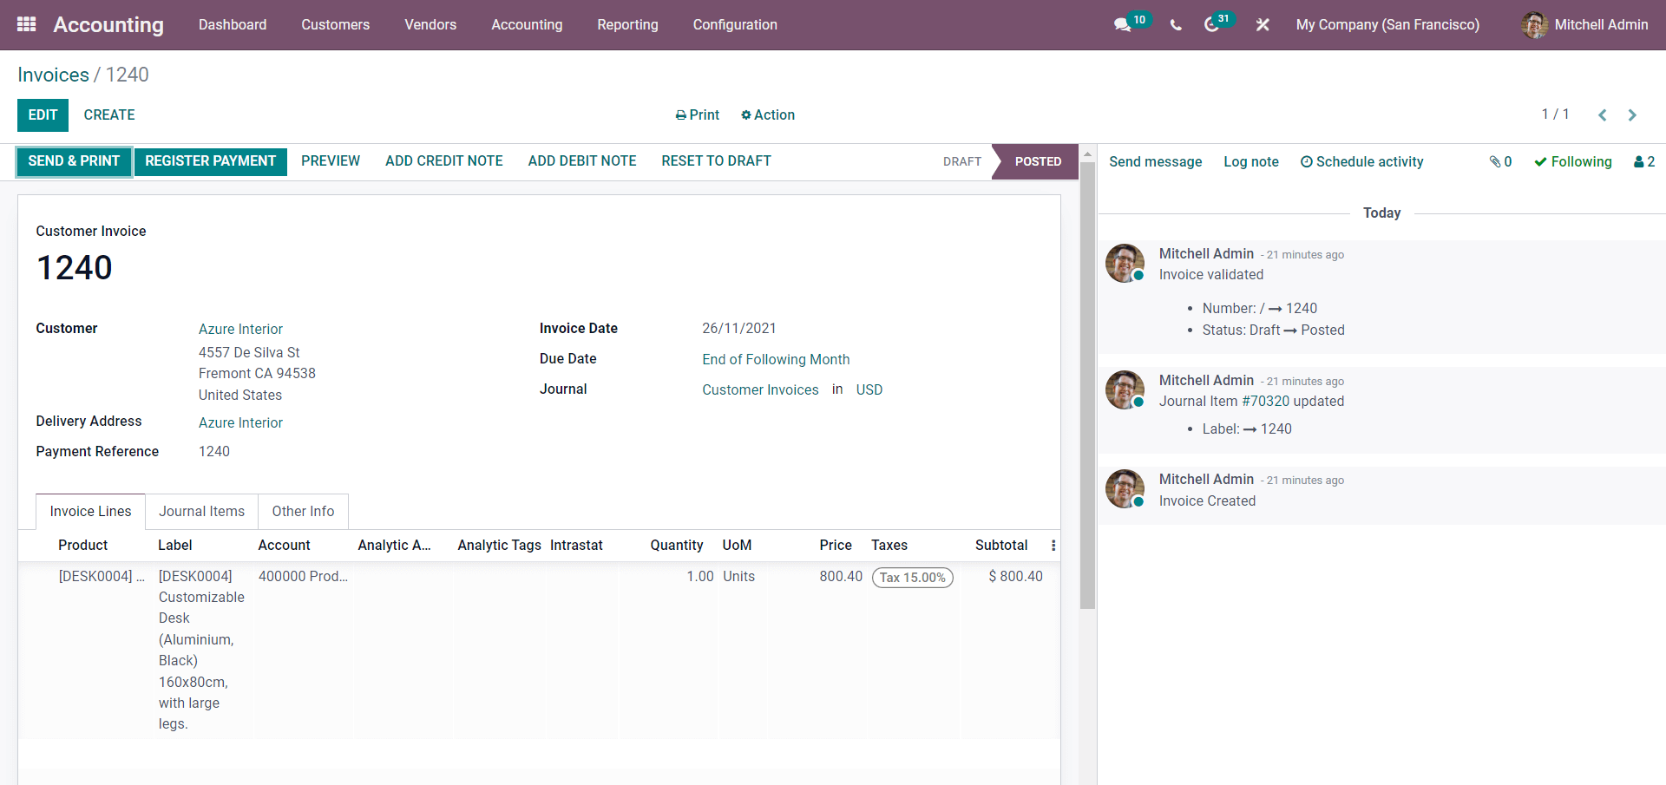1666x785 pixels.
Task: Click Mitchell Admin user avatar in top bar
Action: coord(1534,25)
